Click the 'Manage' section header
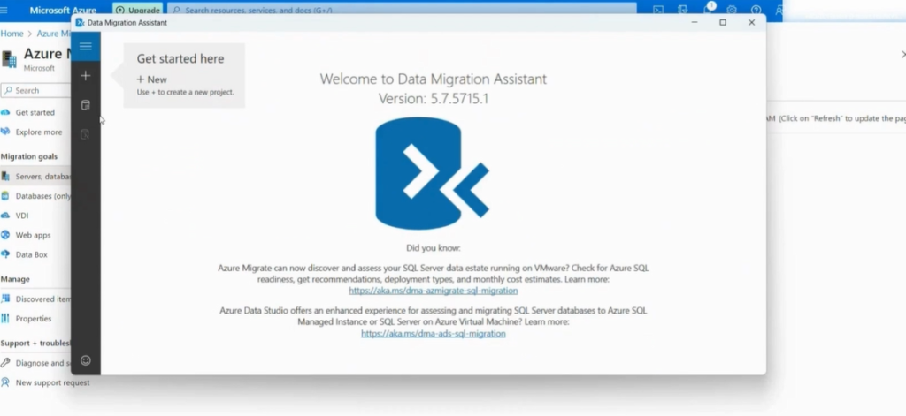906x416 pixels. [15, 279]
